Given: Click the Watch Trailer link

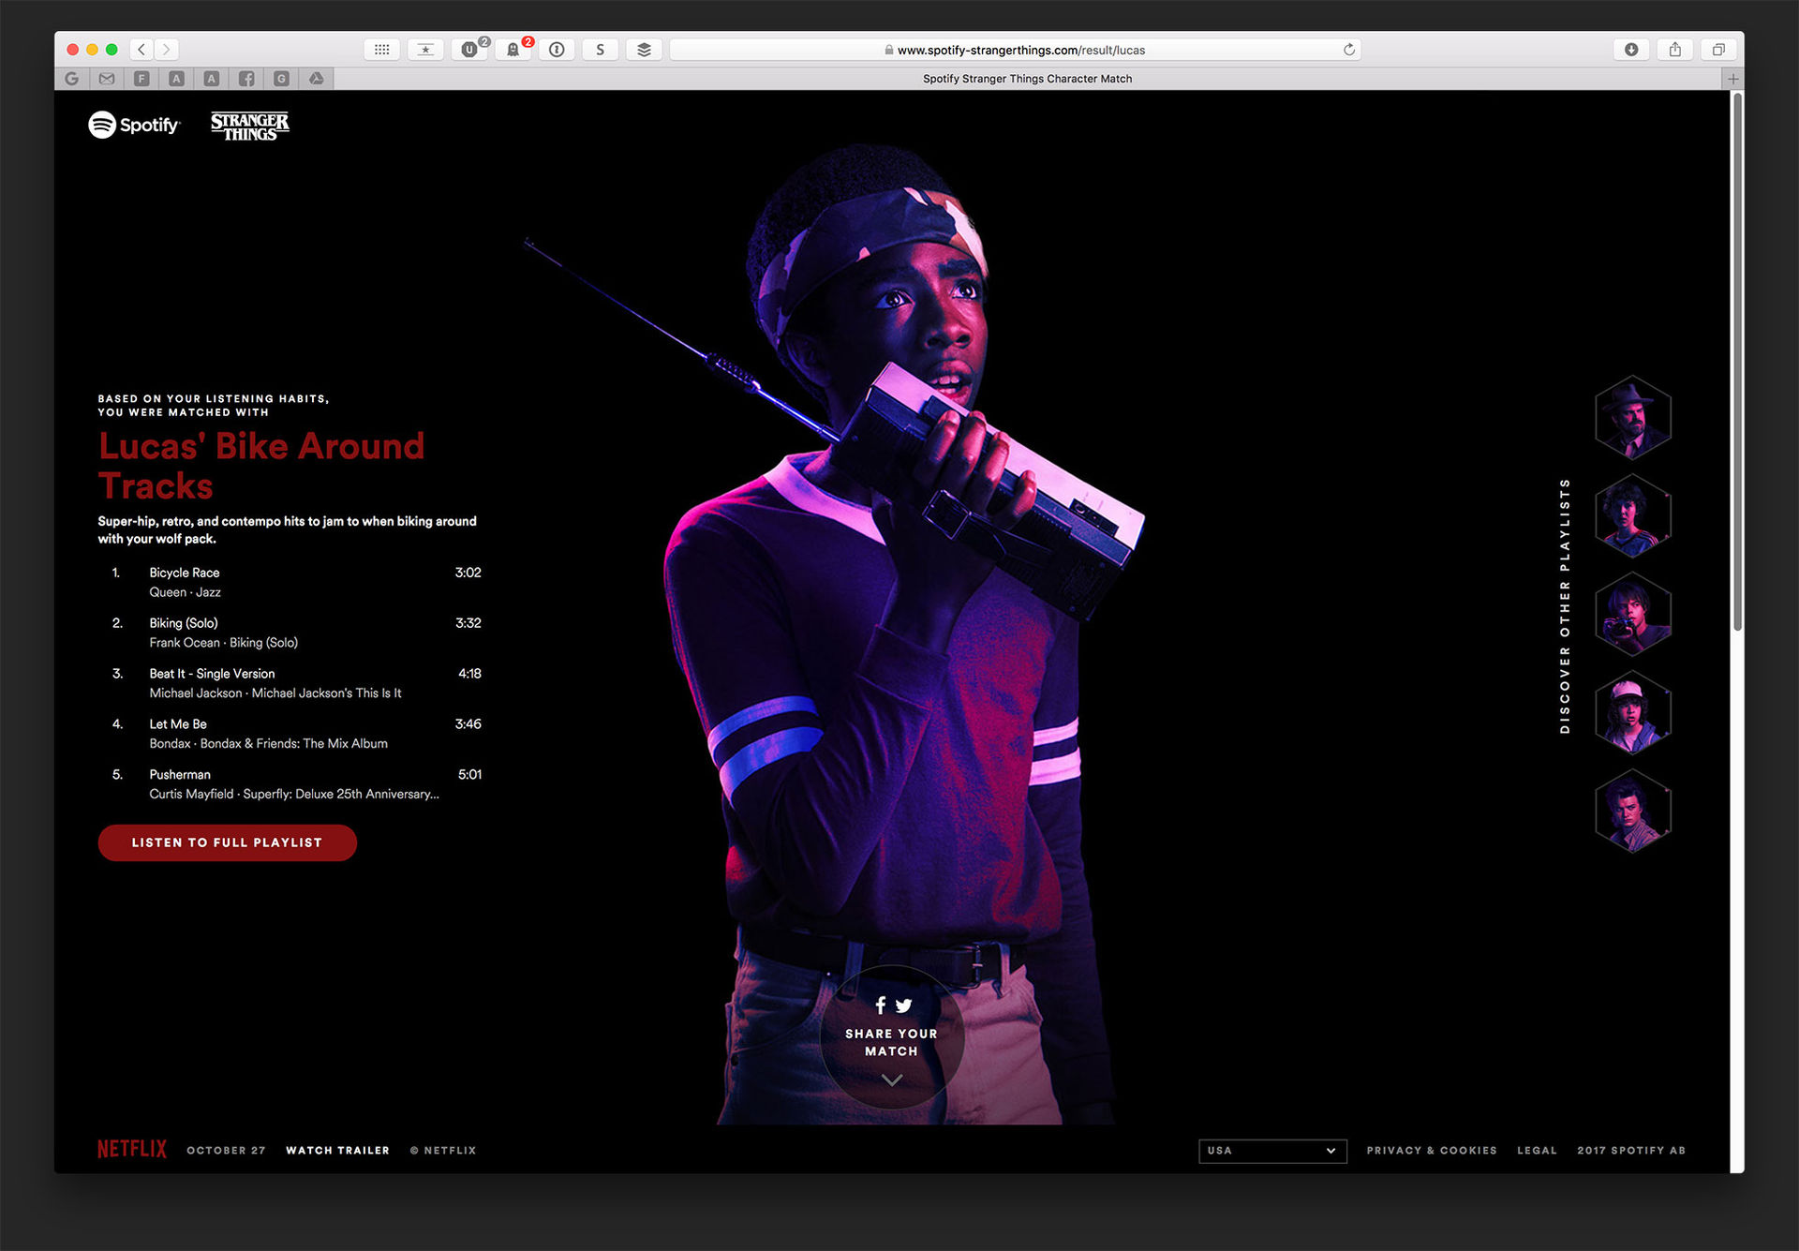Looking at the screenshot, I should [337, 1151].
